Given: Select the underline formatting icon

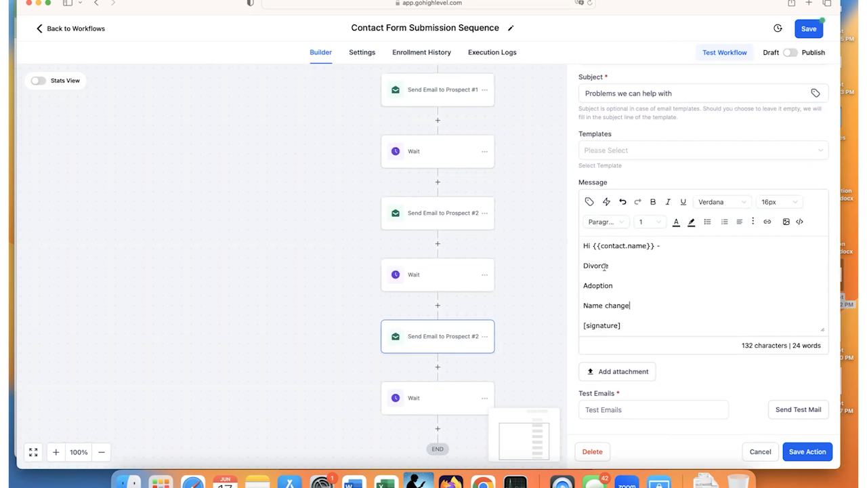Looking at the screenshot, I should (683, 201).
